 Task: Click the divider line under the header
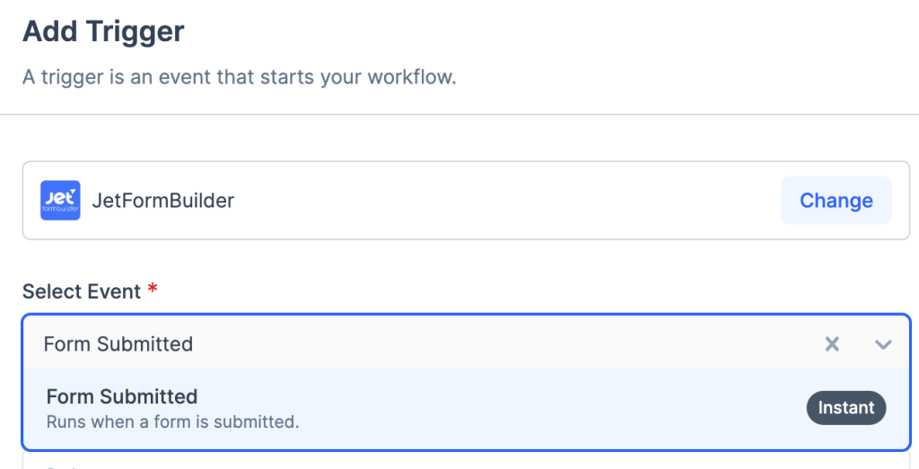[459, 115]
